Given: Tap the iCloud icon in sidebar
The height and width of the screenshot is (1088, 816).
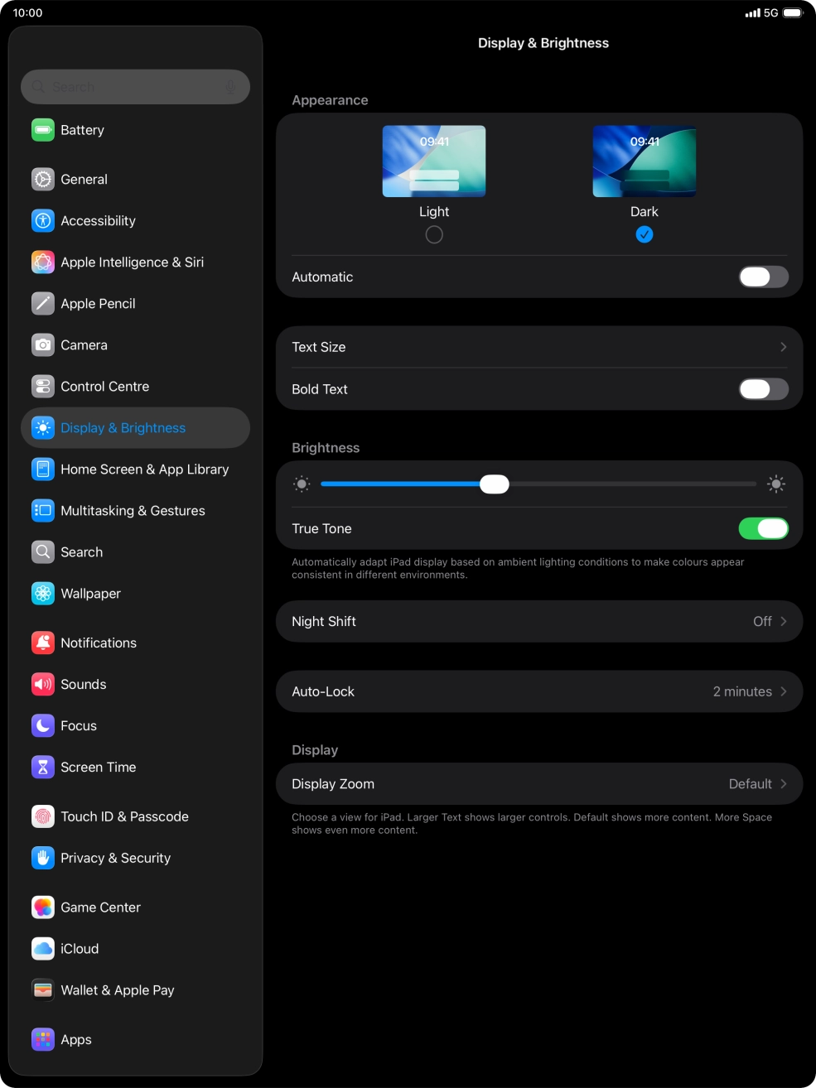Looking at the screenshot, I should (x=43, y=949).
